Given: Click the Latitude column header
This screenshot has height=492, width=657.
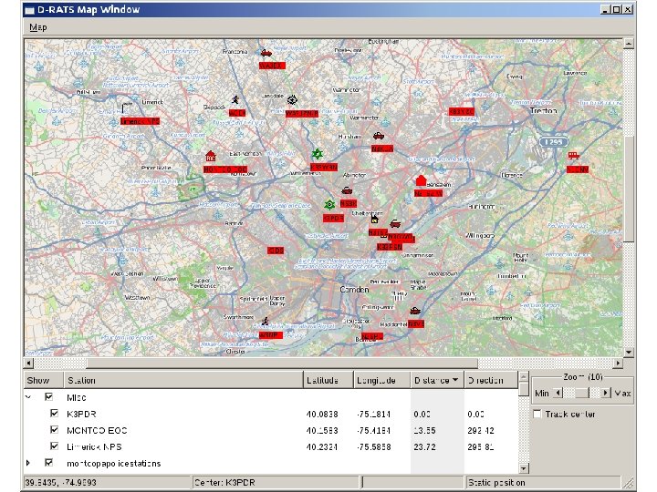Looking at the screenshot, I should 322,380.
